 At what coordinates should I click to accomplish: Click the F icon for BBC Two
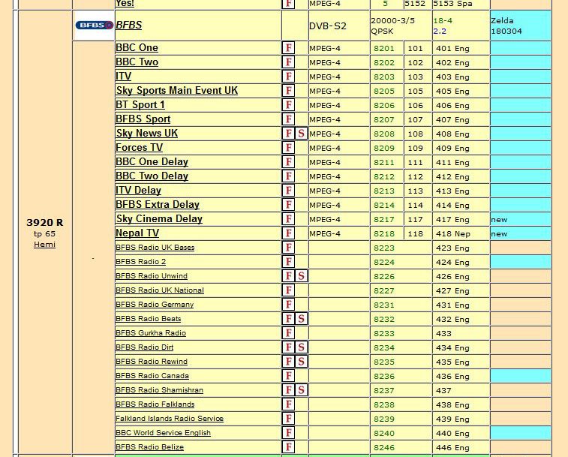(x=289, y=62)
